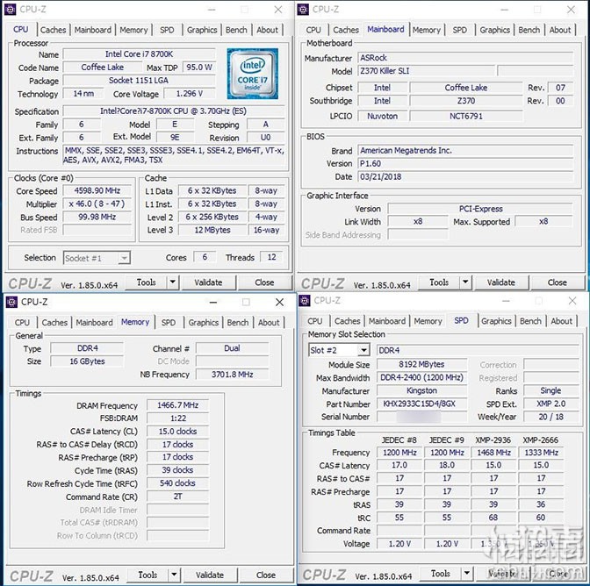The width and height of the screenshot is (590, 586).
Task: Click motherboard model Z370 Killer SLI
Action: [x=426, y=71]
